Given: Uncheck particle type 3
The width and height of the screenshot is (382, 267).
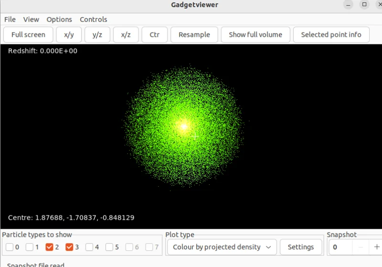Looking at the screenshot, I should tap(70, 247).
